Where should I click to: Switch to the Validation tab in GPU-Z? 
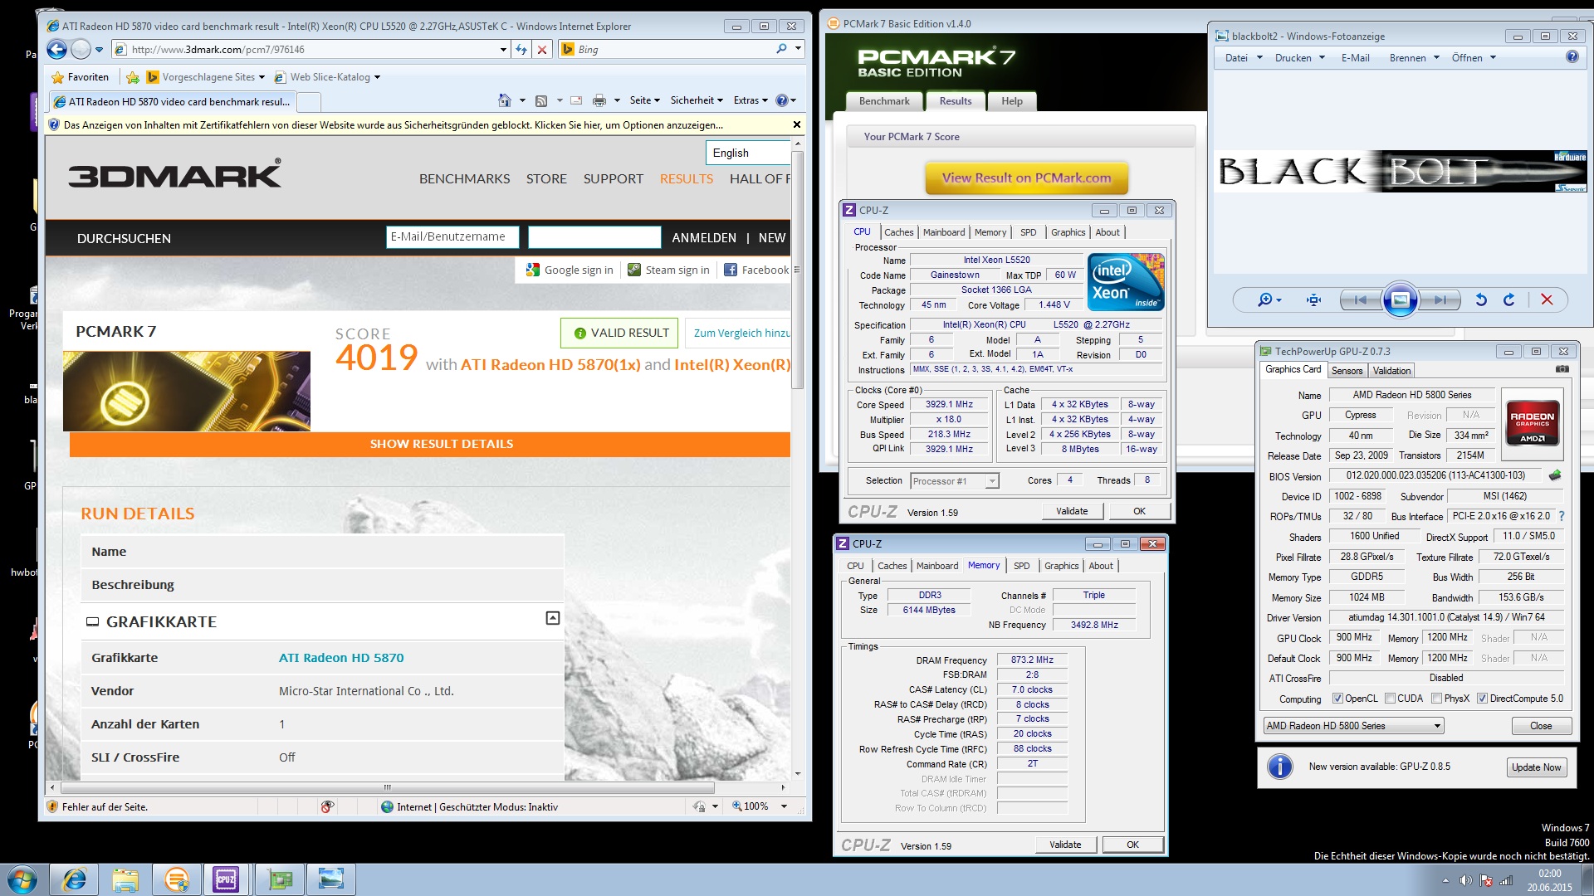pyautogui.click(x=1391, y=371)
